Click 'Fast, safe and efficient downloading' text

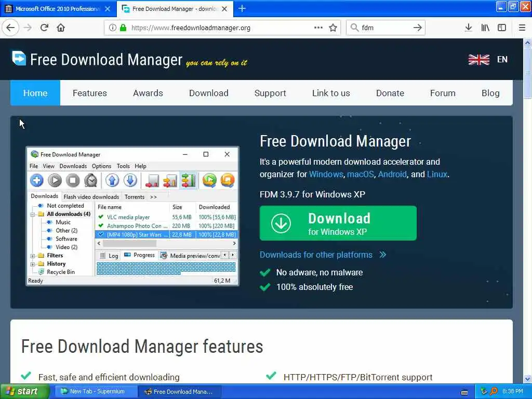point(109,377)
